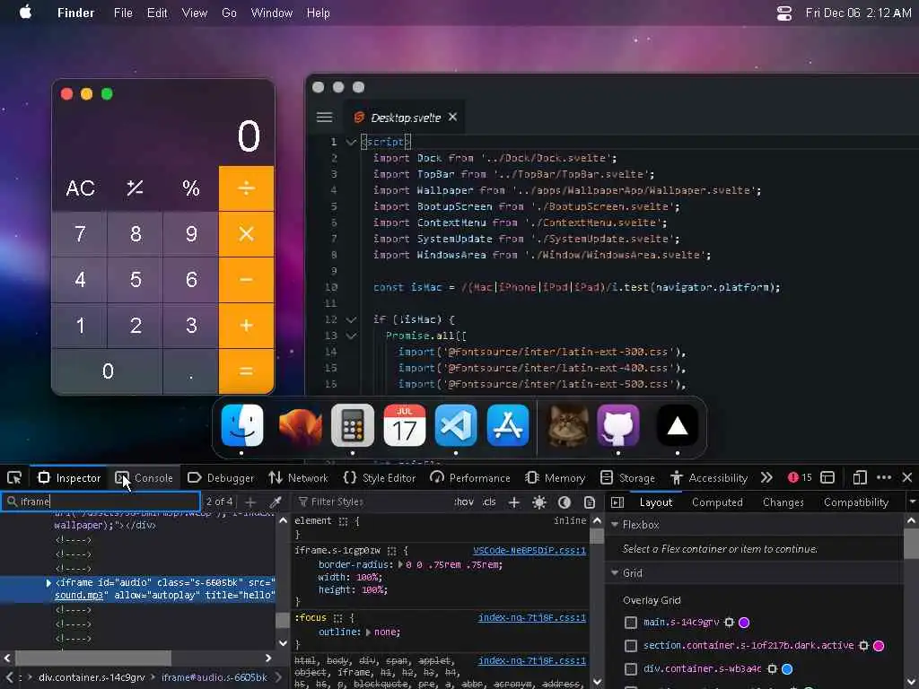The height and width of the screenshot is (689, 919).
Task: Show the 15 errors indicator
Action: tap(800, 477)
